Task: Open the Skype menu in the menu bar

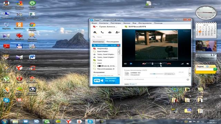Action: [94, 23]
